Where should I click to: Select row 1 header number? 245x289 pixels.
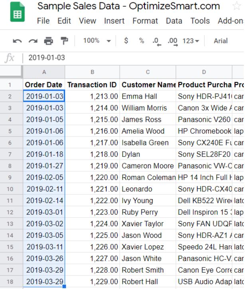(x=12, y=85)
